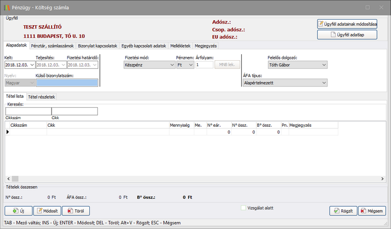Open the ÁFA típus dropdown
Viewport: 391px width, 229px height.
pos(323,83)
